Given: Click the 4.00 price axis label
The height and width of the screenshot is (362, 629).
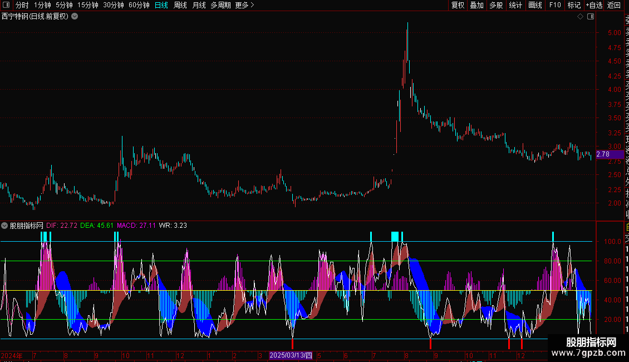Looking at the screenshot, I should tap(614, 90).
